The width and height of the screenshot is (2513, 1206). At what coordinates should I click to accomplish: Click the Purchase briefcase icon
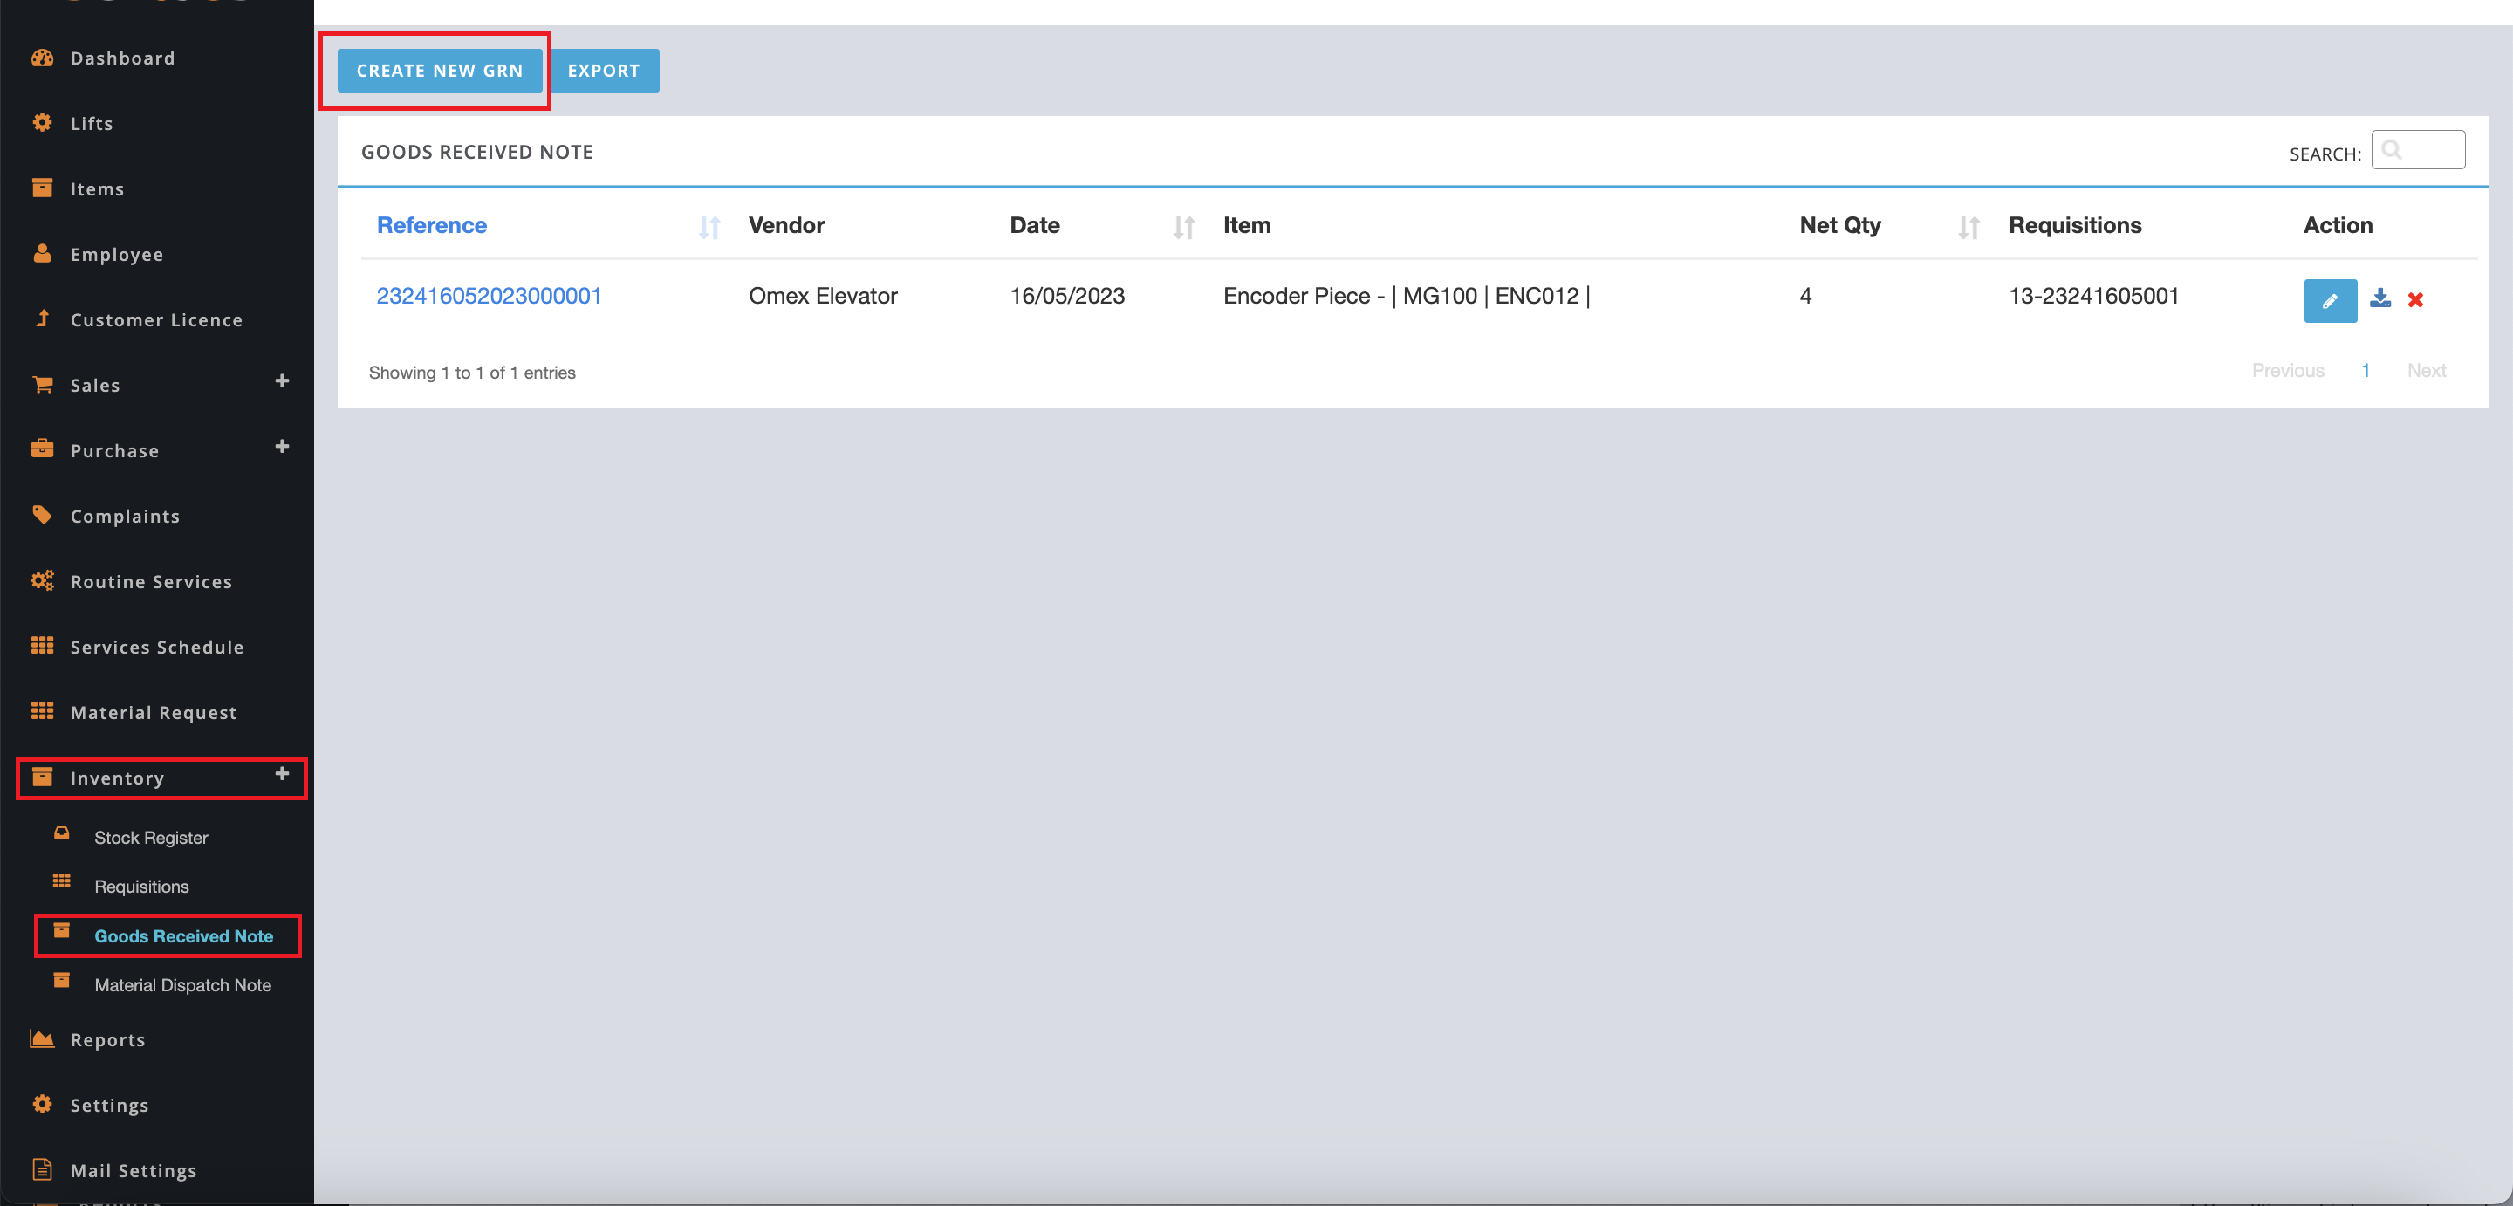coord(42,449)
